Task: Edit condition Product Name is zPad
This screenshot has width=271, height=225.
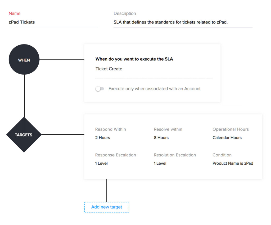Action: coord(233,163)
